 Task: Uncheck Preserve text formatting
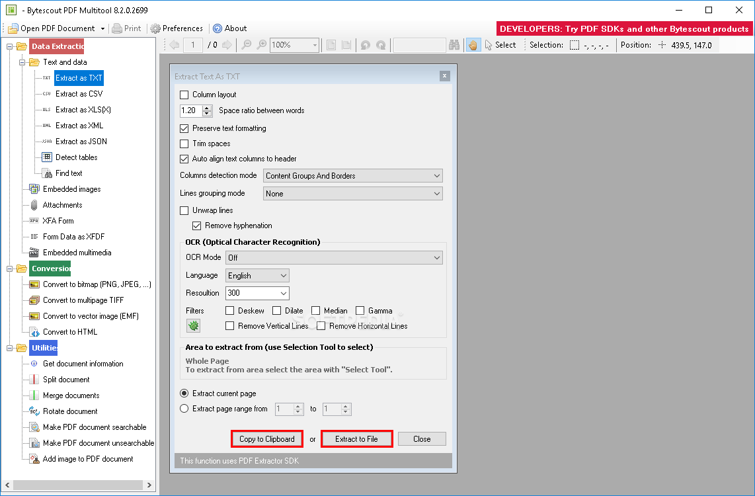coord(184,128)
